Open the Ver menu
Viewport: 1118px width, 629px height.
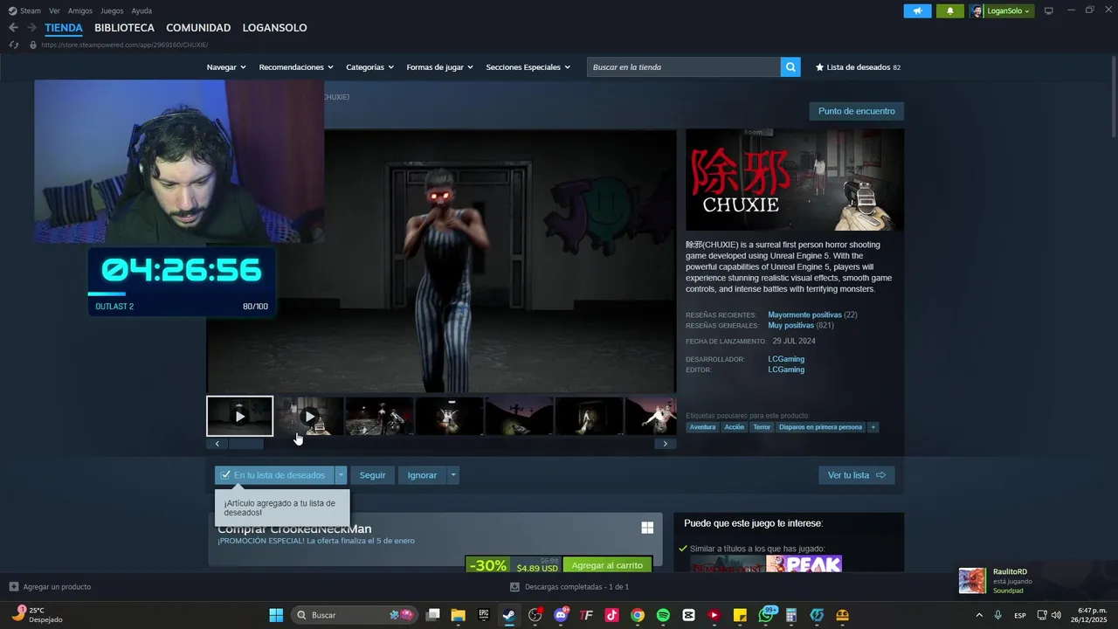pos(54,11)
